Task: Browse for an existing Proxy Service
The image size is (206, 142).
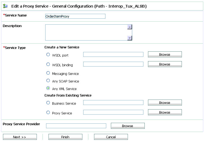Action: pos(165,112)
